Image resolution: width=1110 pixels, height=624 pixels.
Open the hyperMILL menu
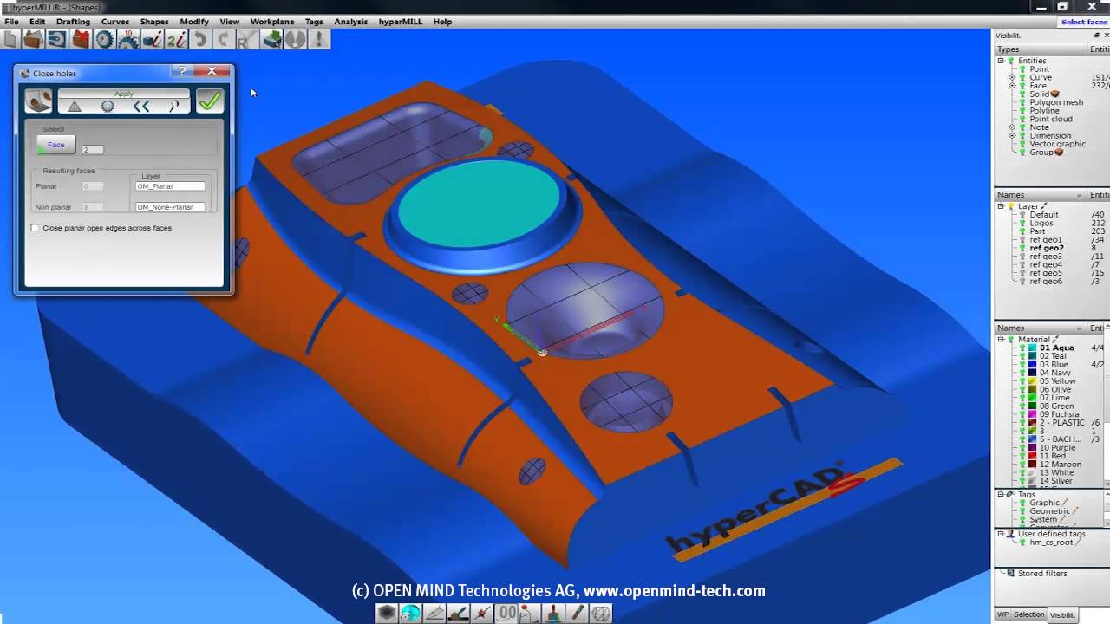tap(401, 22)
